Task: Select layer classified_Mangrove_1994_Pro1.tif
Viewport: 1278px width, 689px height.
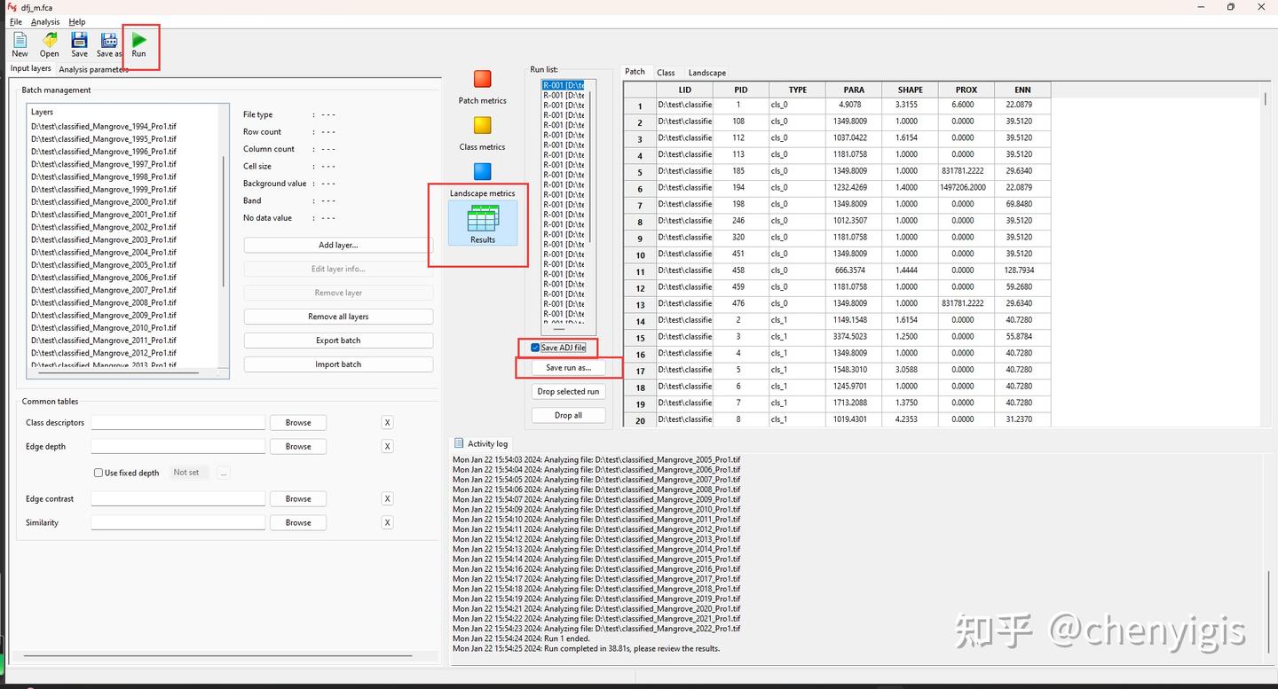Action: (104, 126)
